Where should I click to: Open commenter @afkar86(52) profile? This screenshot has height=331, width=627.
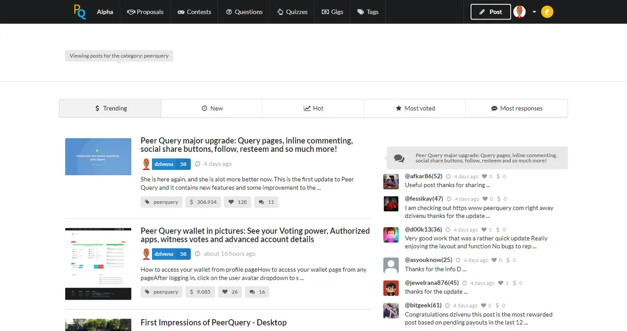pos(424,176)
